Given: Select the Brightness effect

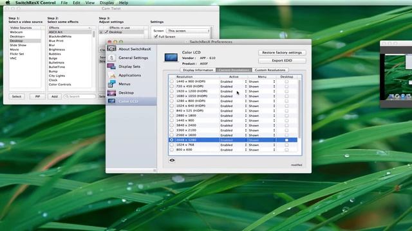Looking at the screenshot, I should point(57,49).
